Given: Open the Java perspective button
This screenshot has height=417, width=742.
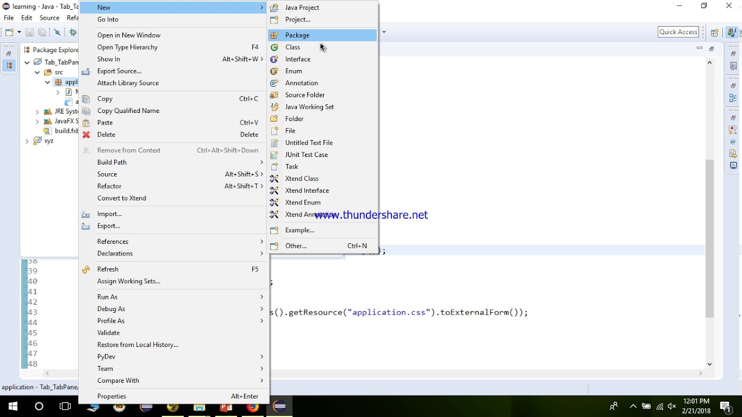Looking at the screenshot, I should tap(733, 32).
